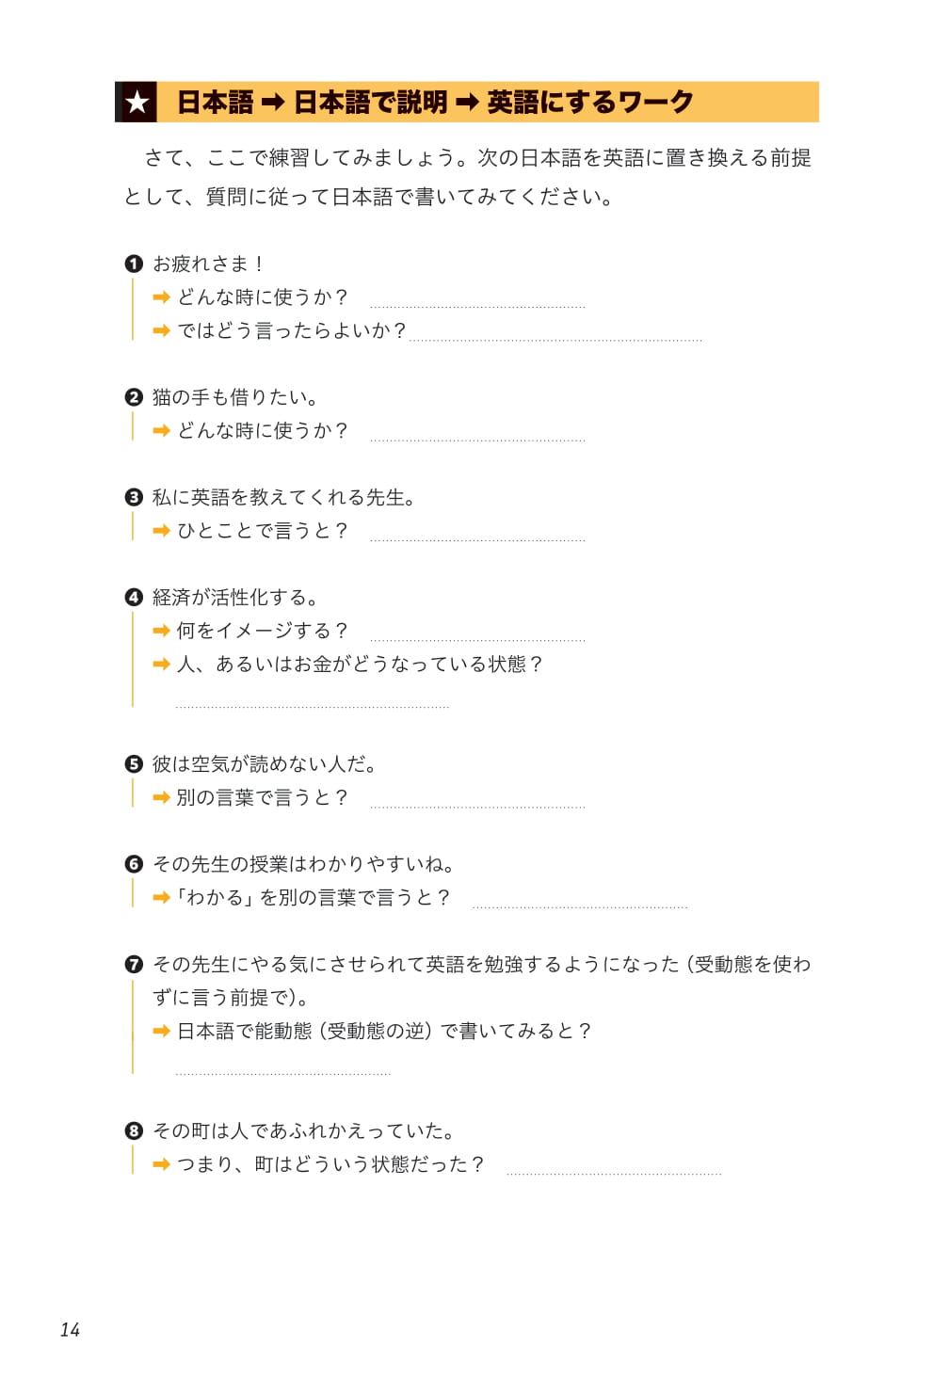Image resolution: width=949 pixels, height=1394 pixels.
Task: Click the number 5 bullet beside 彼は空気が読めない人だ
Action: (134, 764)
